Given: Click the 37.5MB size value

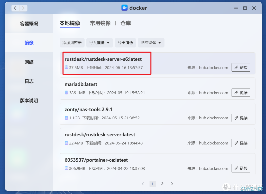Looking at the screenshot, I should (x=76, y=67).
